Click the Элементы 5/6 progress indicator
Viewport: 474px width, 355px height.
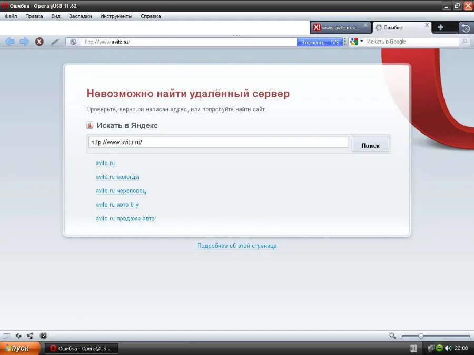320,42
